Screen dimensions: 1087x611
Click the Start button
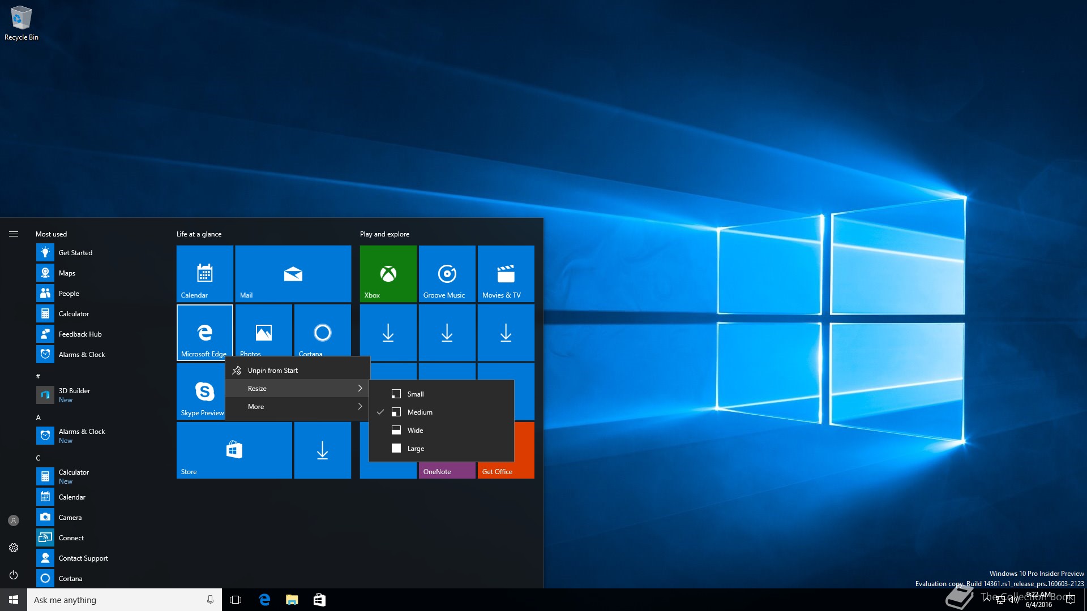coord(14,600)
